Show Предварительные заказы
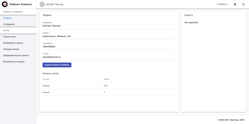This screenshot has height=124, width=249. point(16,55)
